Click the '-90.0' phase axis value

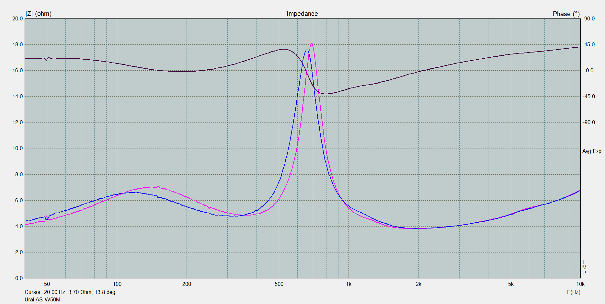[589, 122]
